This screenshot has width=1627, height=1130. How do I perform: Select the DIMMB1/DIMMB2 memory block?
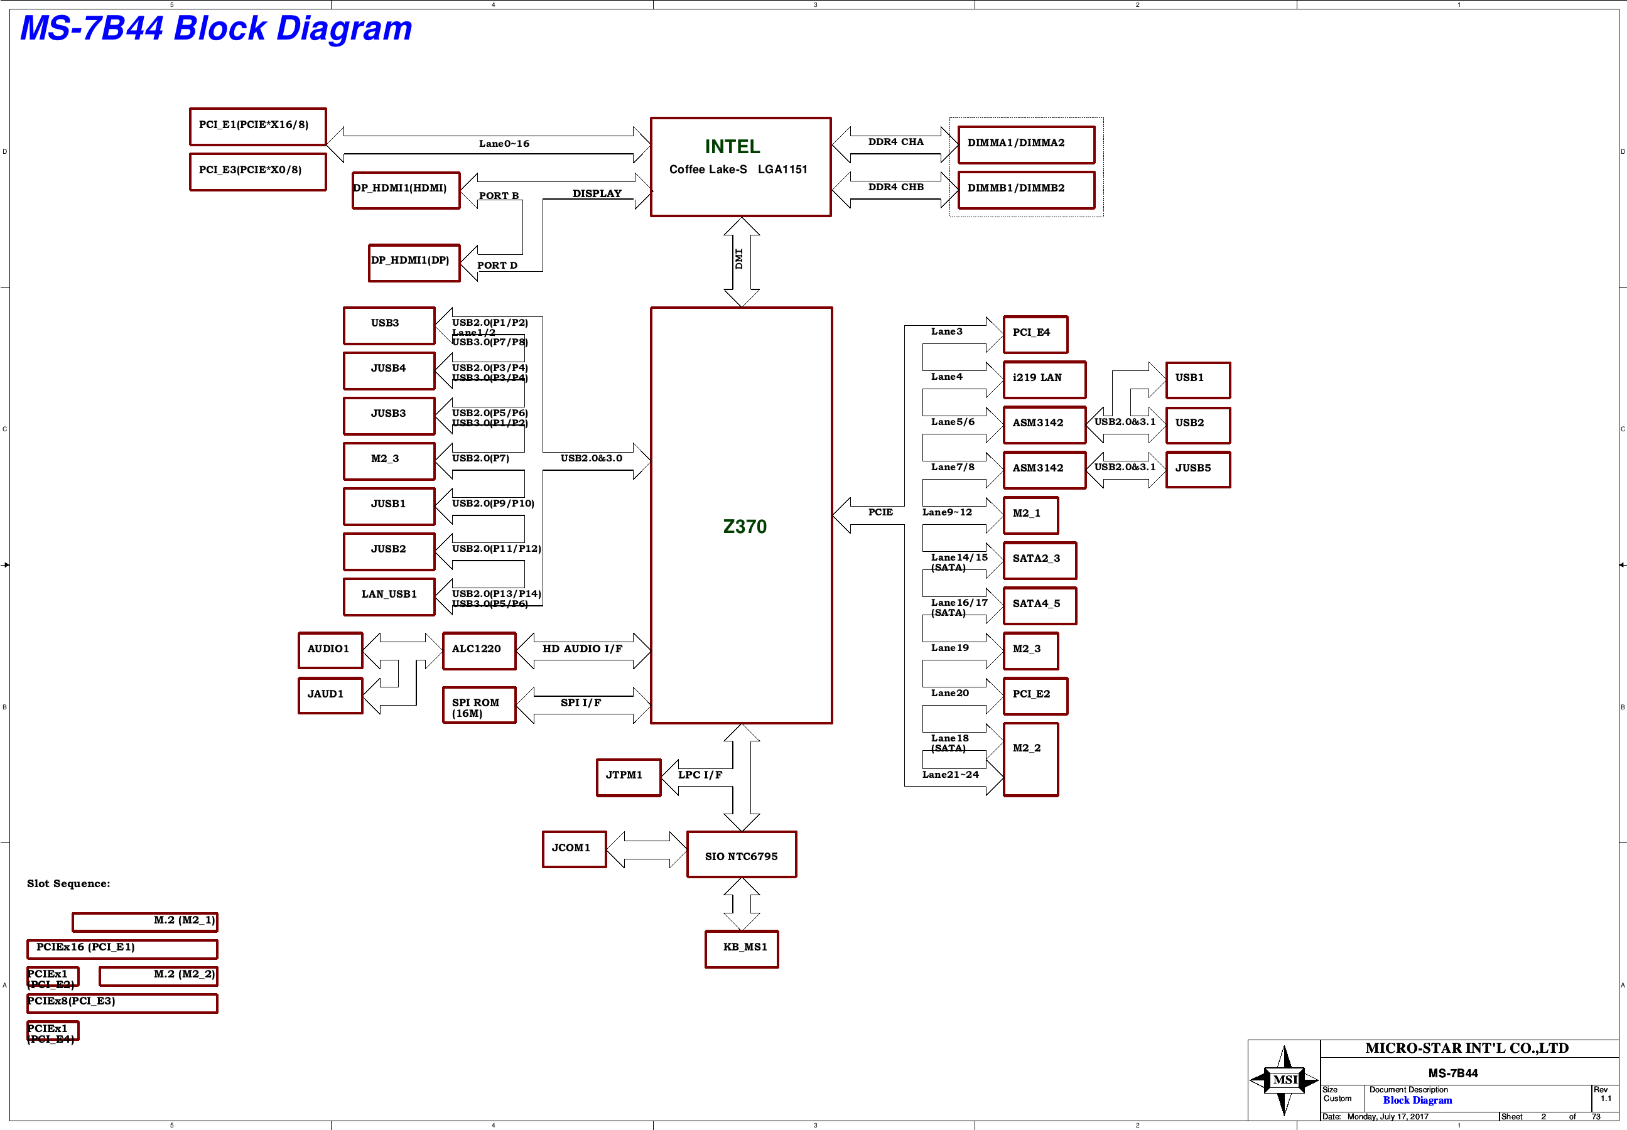1026,190
